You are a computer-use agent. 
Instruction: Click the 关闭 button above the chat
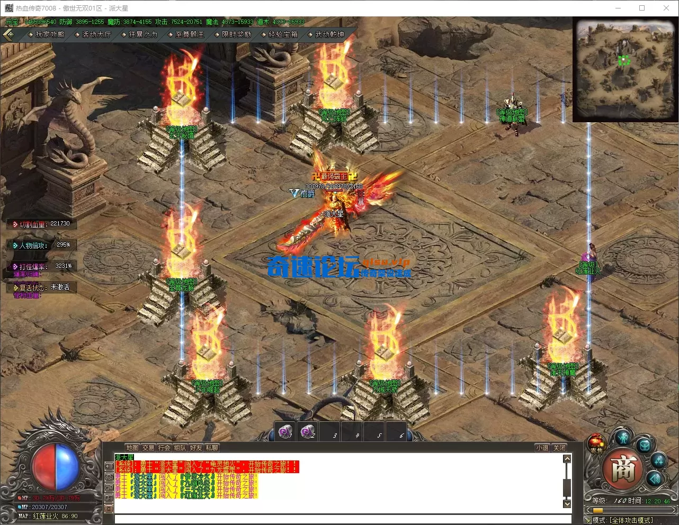(559, 448)
